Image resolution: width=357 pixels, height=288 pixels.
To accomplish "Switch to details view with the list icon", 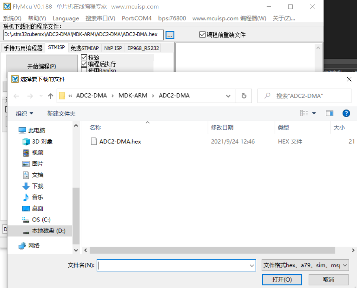I will 303,113.
